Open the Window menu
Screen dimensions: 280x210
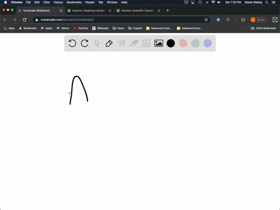[x=112, y=2]
